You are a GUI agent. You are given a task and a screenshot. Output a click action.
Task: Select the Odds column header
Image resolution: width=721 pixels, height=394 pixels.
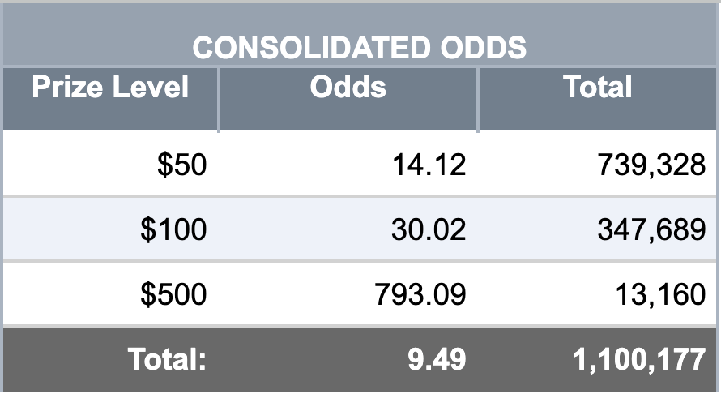point(348,87)
